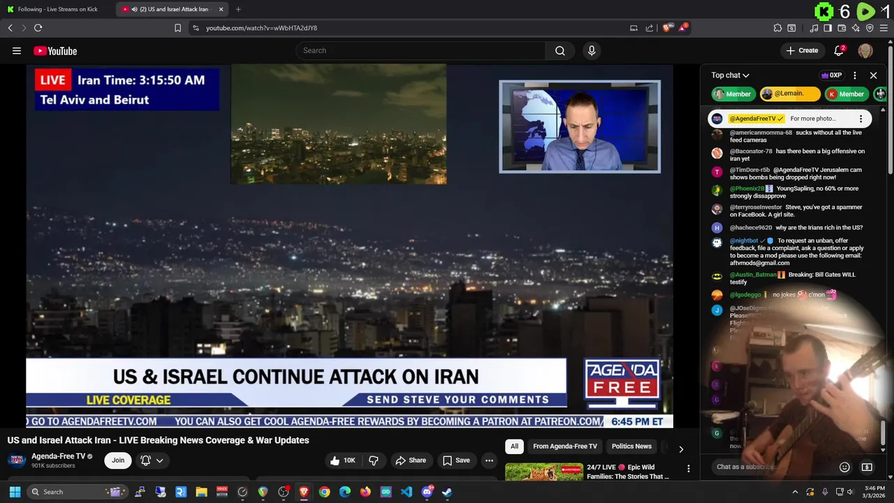Click the Create button
The image size is (894, 503).
point(802,50)
